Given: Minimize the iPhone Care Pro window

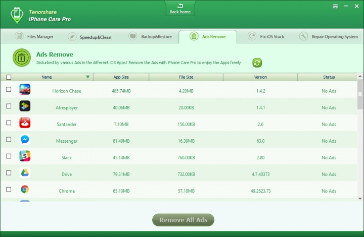Looking at the screenshot, I should pyautogui.click(x=346, y=6).
